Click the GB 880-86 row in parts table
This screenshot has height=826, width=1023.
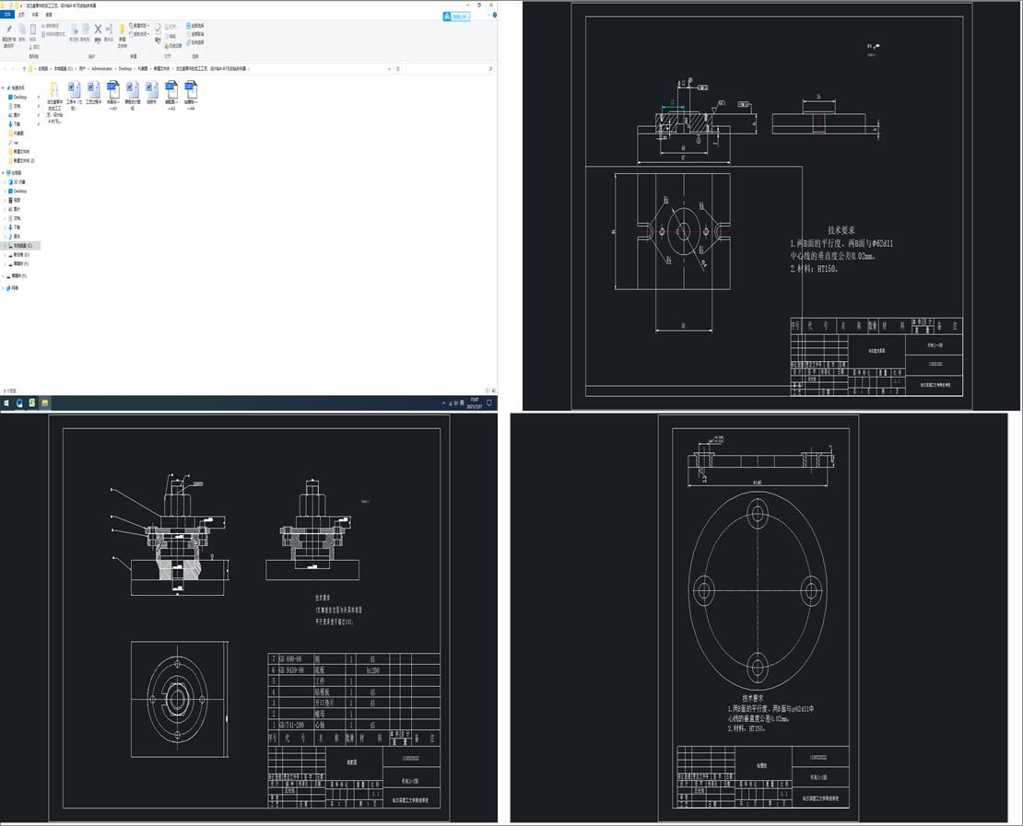pyautogui.click(x=354, y=658)
